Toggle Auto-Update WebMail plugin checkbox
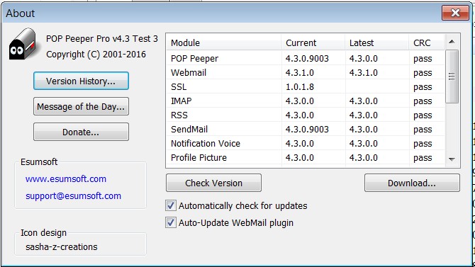This screenshot has height=267, width=475. [x=171, y=222]
